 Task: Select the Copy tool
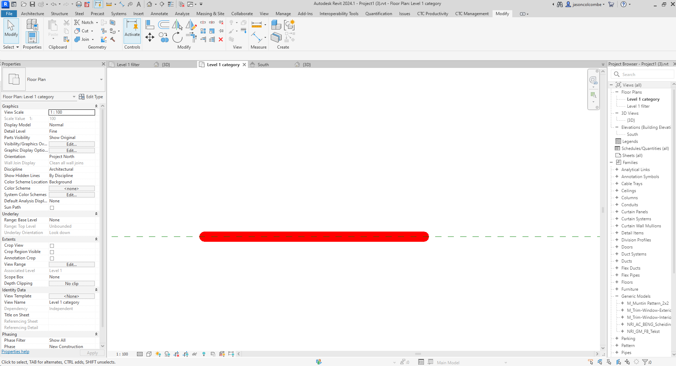point(164,37)
